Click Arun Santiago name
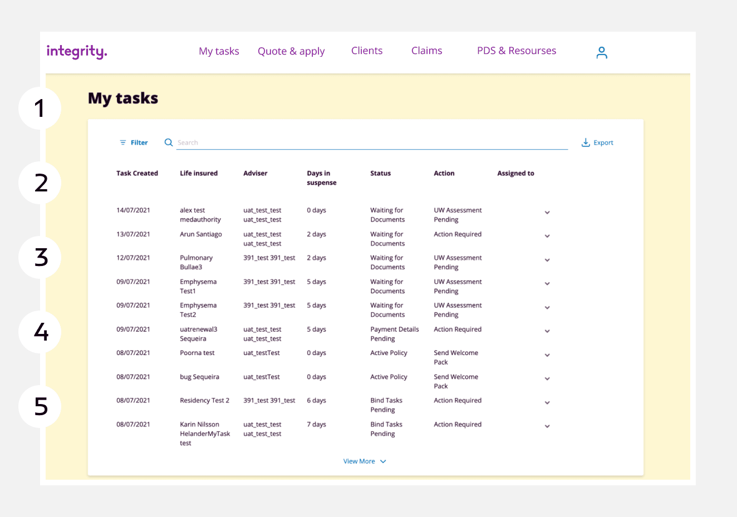Viewport: 737px width, 517px height. (201, 234)
